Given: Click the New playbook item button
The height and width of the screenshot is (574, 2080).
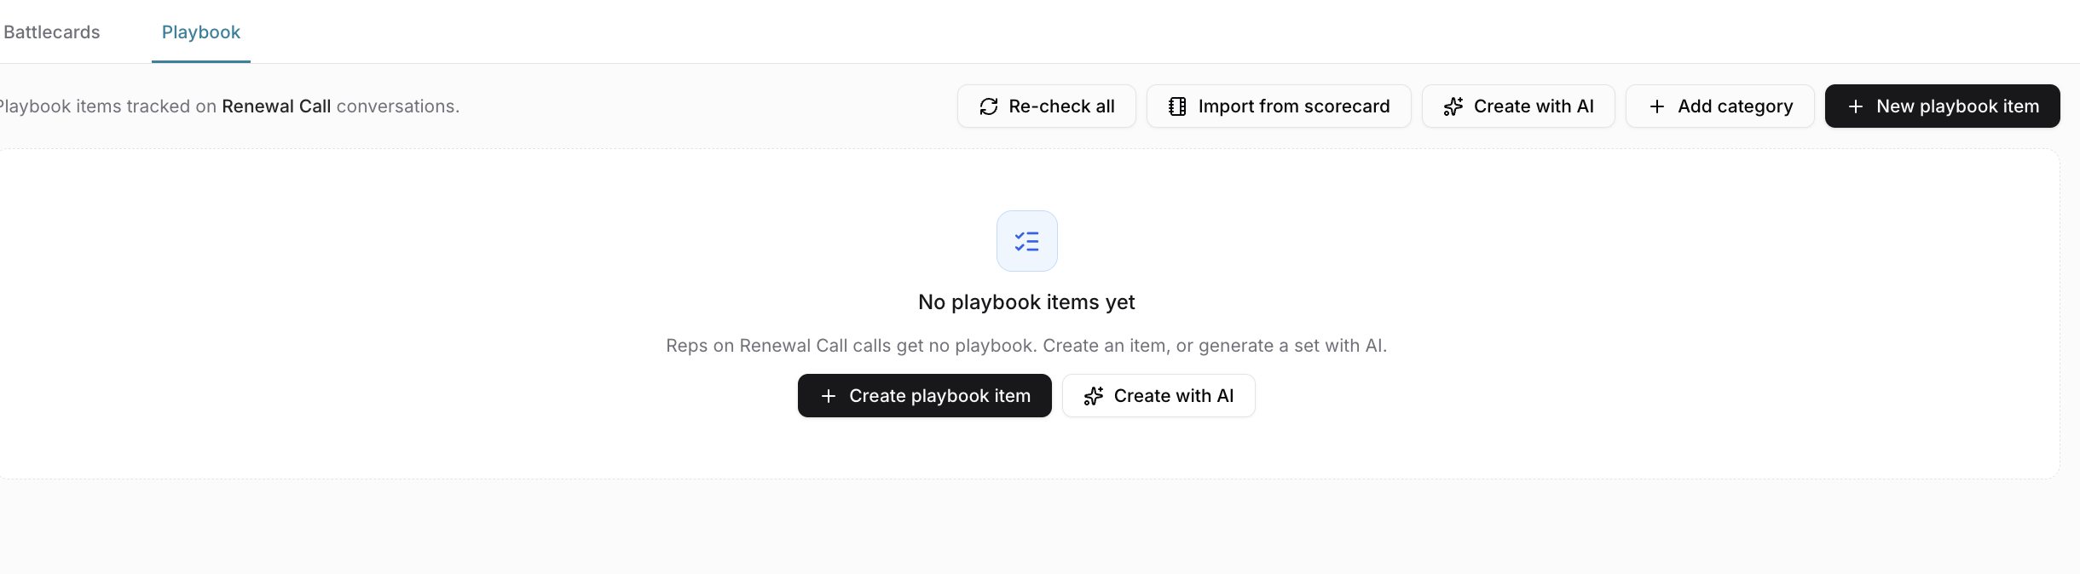Looking at the screenshot, I should (1943, 106).
